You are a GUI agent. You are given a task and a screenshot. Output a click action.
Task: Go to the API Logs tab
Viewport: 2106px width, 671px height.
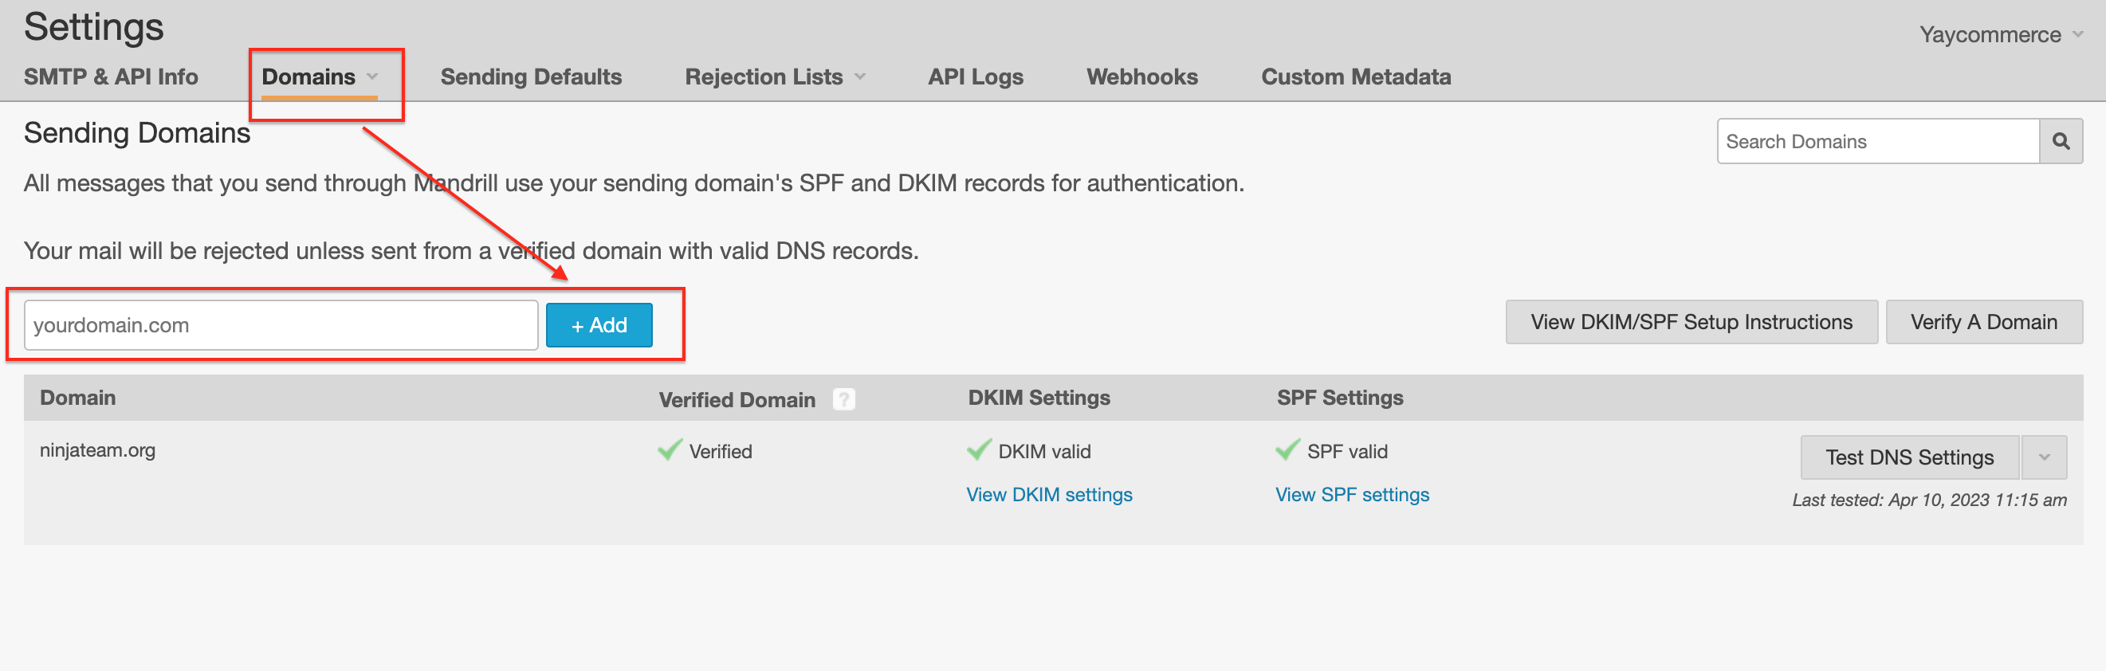tap(975, 77)
